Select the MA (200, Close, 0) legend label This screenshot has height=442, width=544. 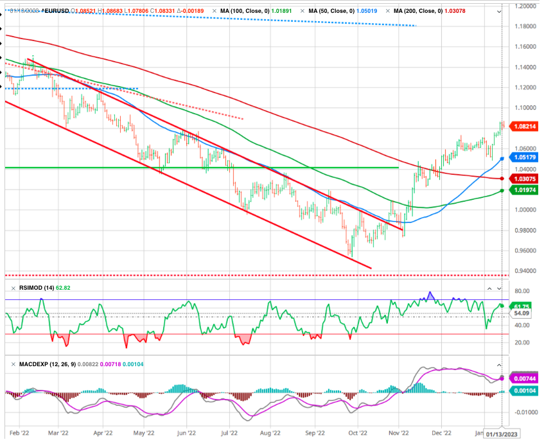(x=418, y=11)
